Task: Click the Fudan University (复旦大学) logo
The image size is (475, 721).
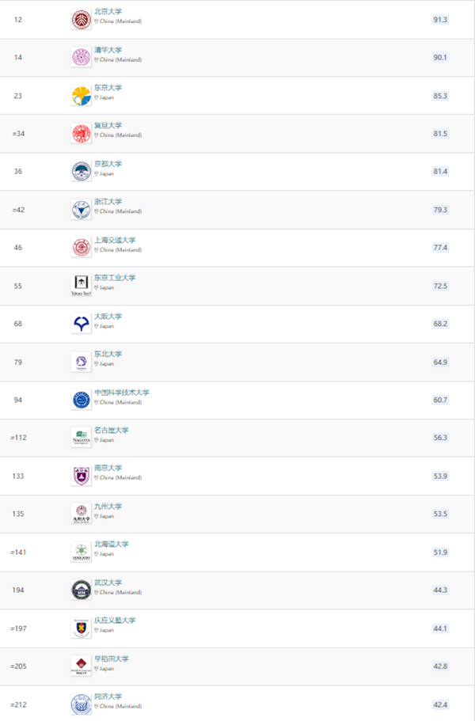Action: (82, 133)
